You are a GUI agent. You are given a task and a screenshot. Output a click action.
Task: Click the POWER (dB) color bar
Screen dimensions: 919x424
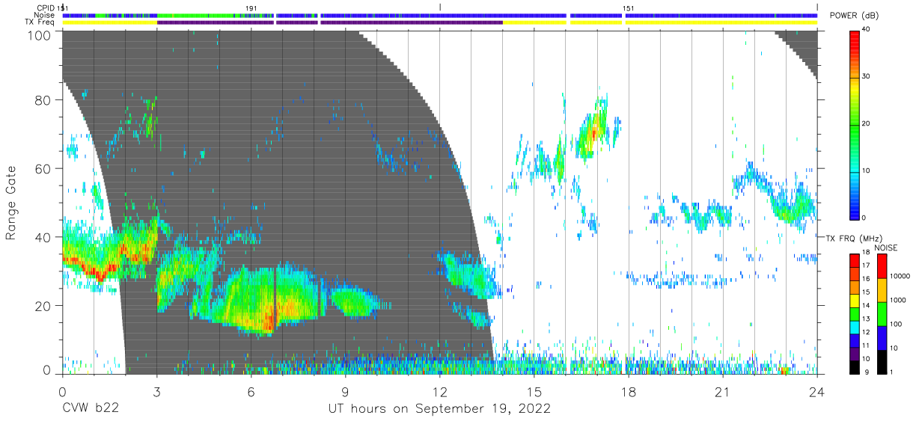(855, 124)
